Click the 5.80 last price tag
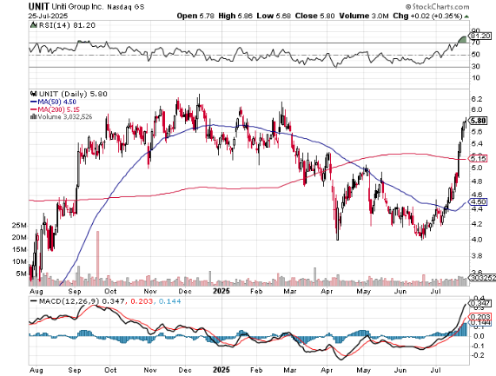The image size is (496, 376). (478, 121)
